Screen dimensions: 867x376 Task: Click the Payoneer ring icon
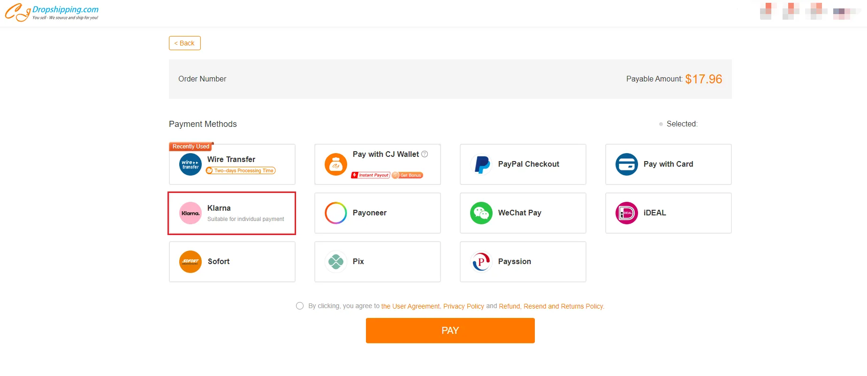pyautogui.click(x=336, y=213)
